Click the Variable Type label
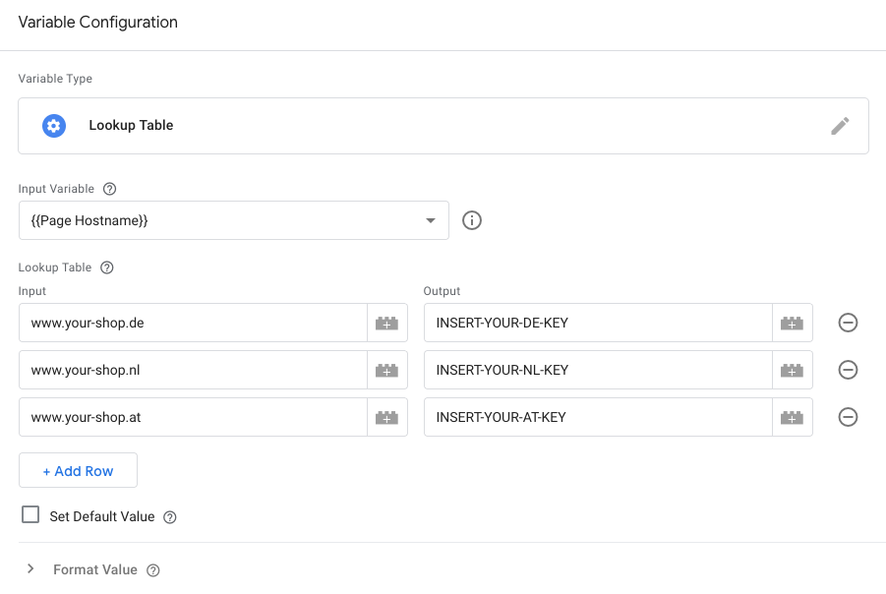The width and height of the screenshot is (886, 594). pos(55,79)
